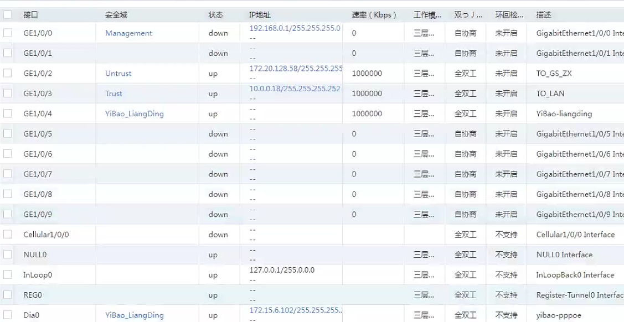624x322 pixels.
Task: Check the GE1/0/9 row checkbox
Action: [x=8, y=214]
